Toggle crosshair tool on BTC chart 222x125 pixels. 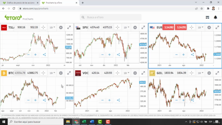click(43, 73)
